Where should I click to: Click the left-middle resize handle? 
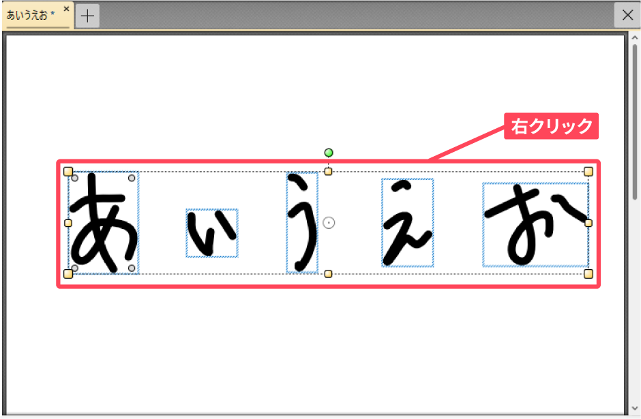point(68,223)
